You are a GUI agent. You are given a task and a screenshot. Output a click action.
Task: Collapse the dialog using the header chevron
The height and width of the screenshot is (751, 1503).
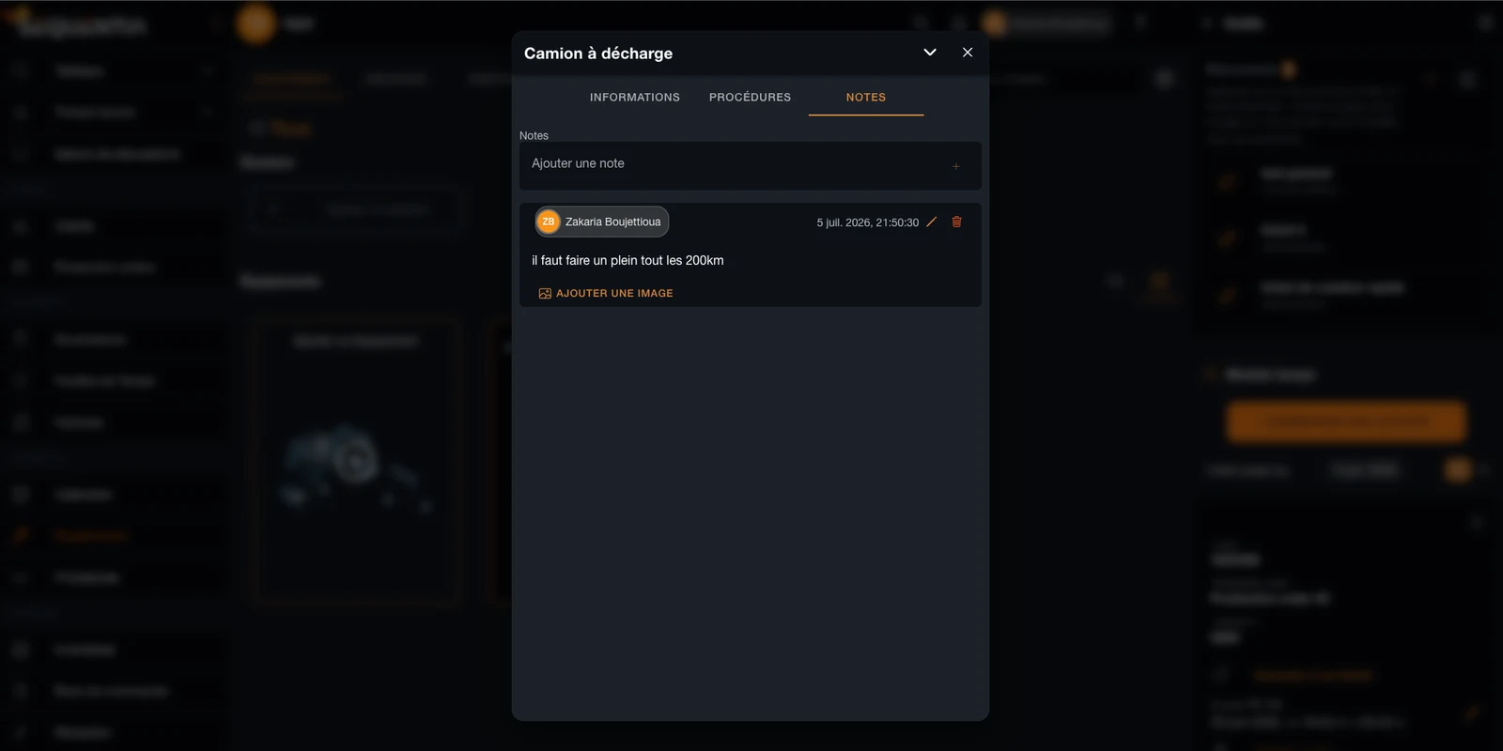(930, 53)
